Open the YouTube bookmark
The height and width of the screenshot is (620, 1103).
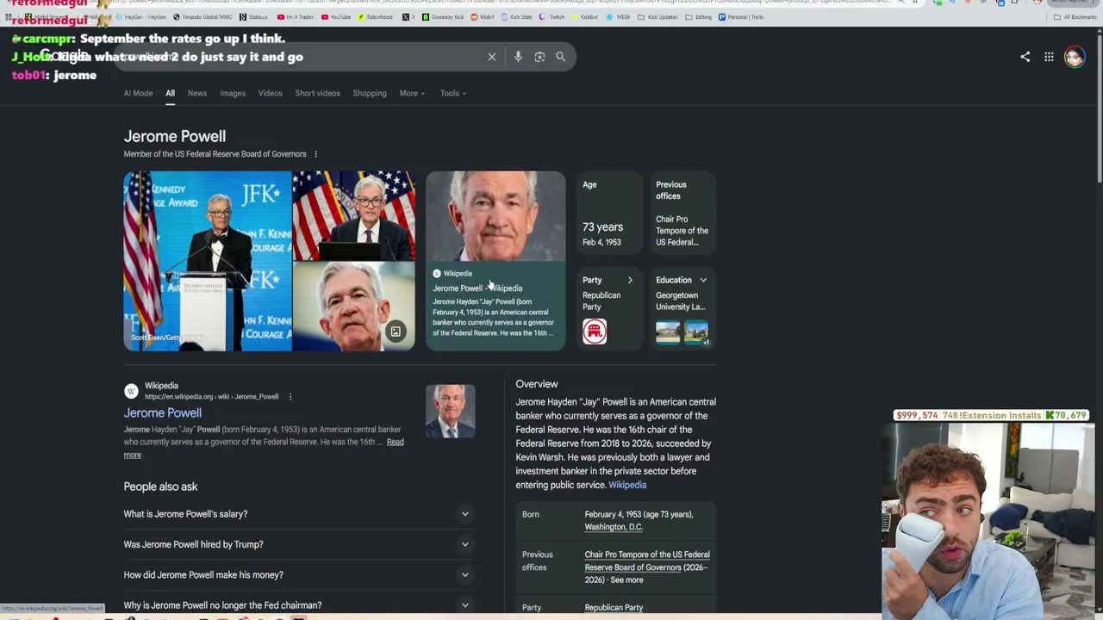pyautogui.click(x=336, y=17)
